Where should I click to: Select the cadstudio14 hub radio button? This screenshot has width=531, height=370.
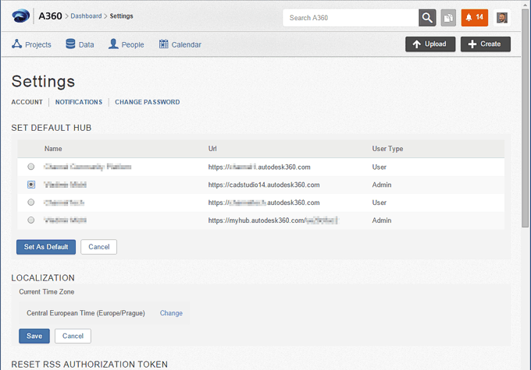pos(30,185)
